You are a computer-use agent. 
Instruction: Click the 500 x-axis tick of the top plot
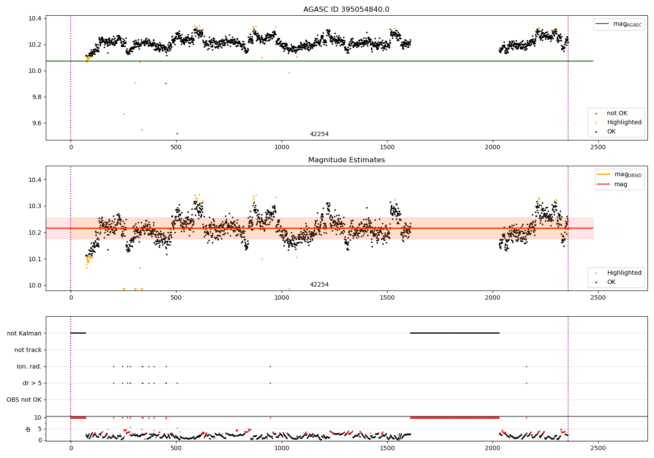coord(176,147)
